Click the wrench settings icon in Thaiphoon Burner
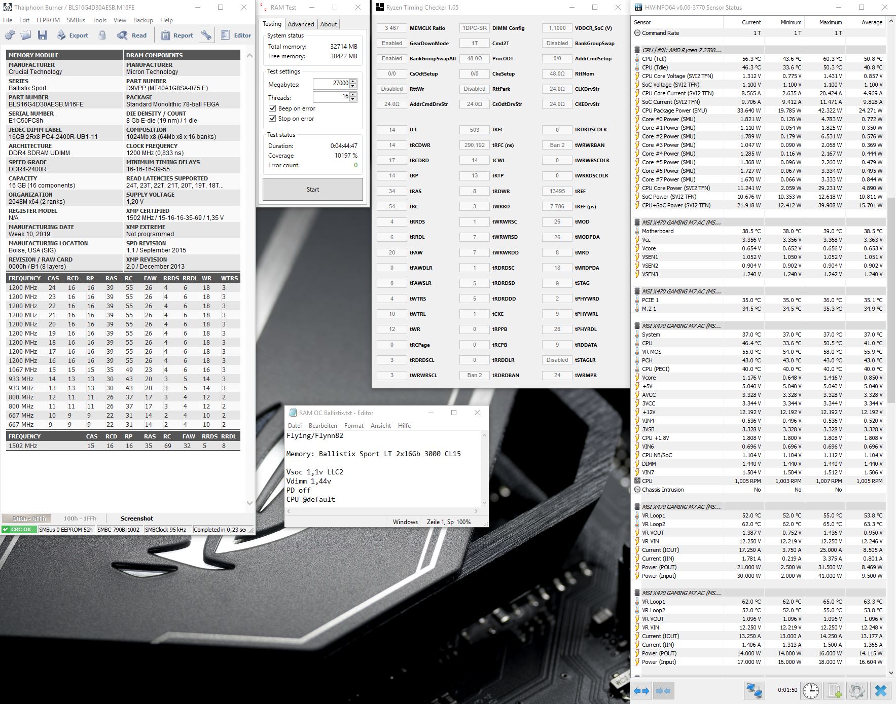Viewport: 896px width, 704px height. 207,35
